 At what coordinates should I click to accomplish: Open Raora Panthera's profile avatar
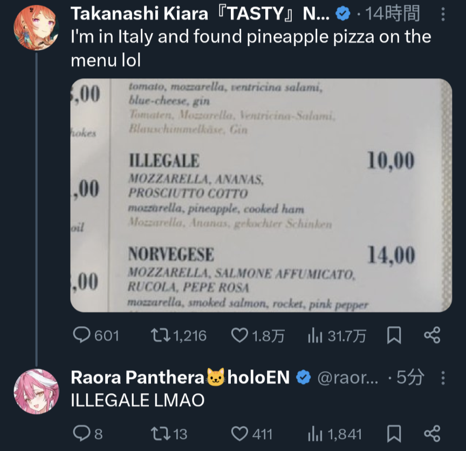coord(36,392)
